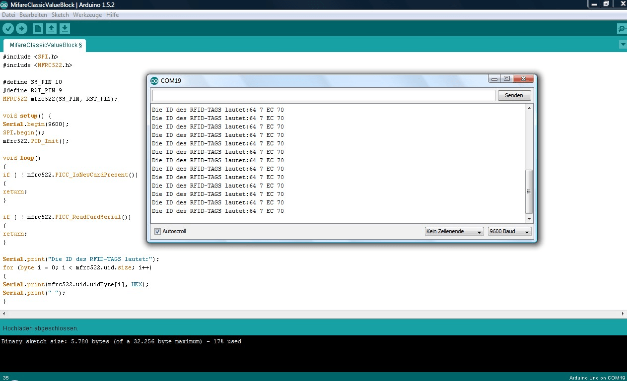Click the MFRC522 mfrc522(SS_PIN, RST_PIN) line
627x381 pixels.
click(60, 99)
